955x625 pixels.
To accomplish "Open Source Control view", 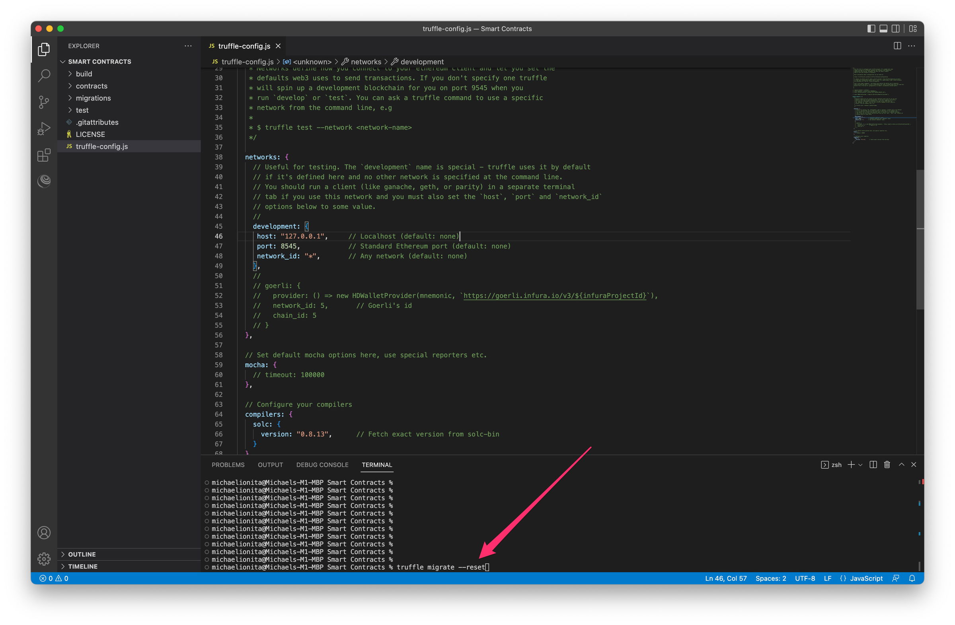I will 44,102.
